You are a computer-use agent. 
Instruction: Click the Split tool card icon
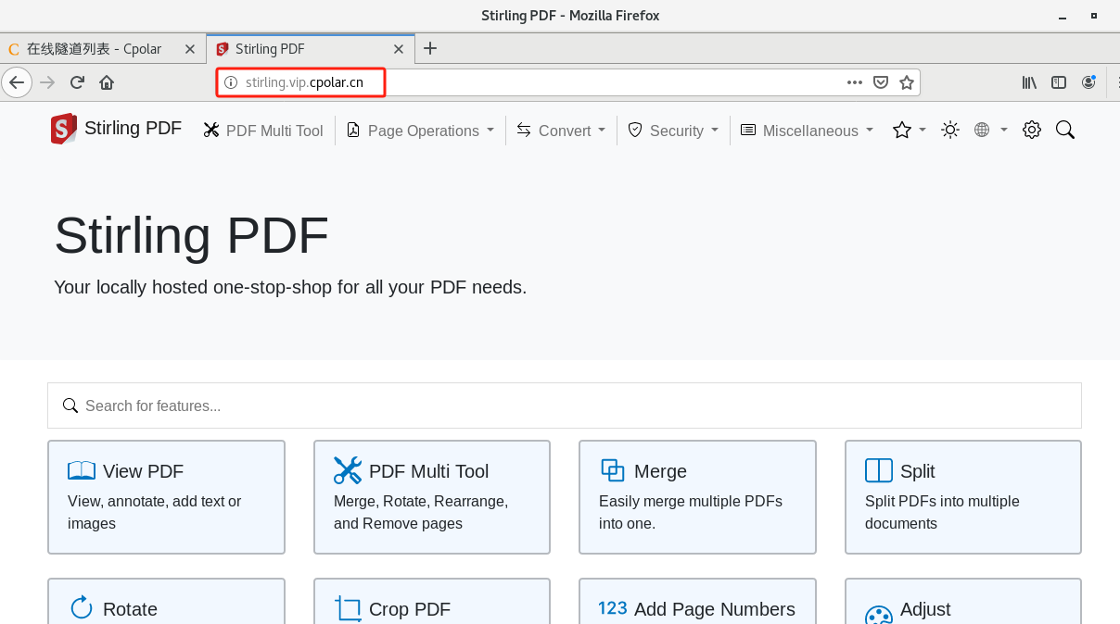coord(878,470)
